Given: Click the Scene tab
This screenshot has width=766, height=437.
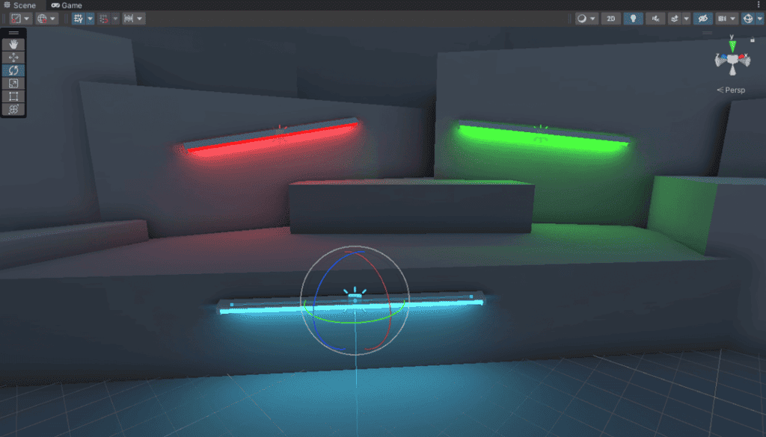Looking at the screenshot, I should 20,5.
